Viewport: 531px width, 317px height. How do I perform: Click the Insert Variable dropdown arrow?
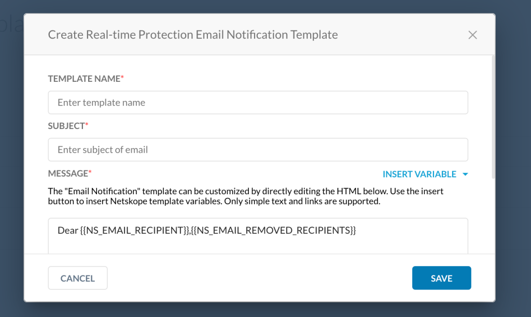(465, 174)
